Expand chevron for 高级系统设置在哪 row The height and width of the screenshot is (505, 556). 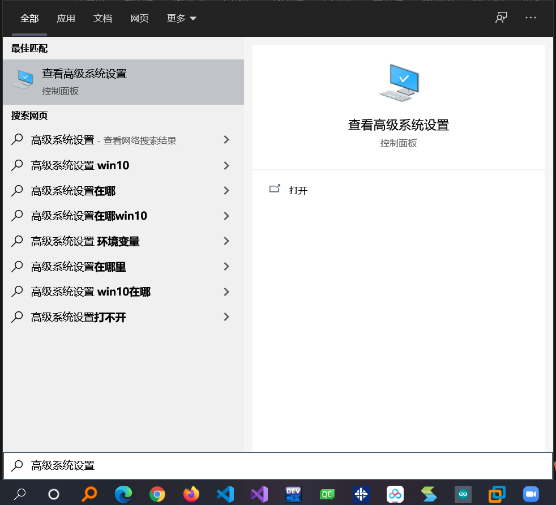pyautogui.click(x=226, y=191)
